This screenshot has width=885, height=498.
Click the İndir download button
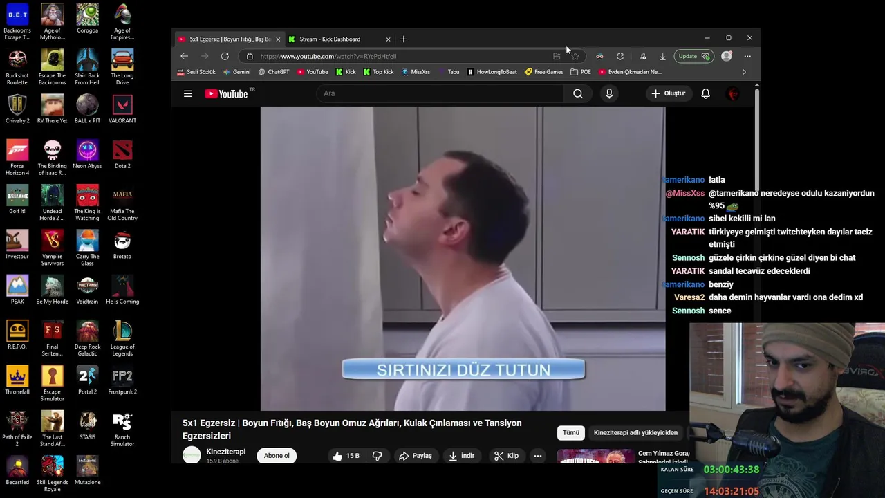pos(461,456)
